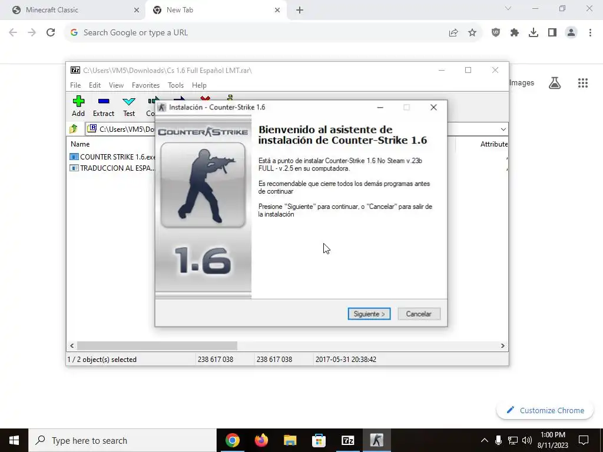Show hidden system tray icons
603x452 pixels.
click(x=485, y=440)
